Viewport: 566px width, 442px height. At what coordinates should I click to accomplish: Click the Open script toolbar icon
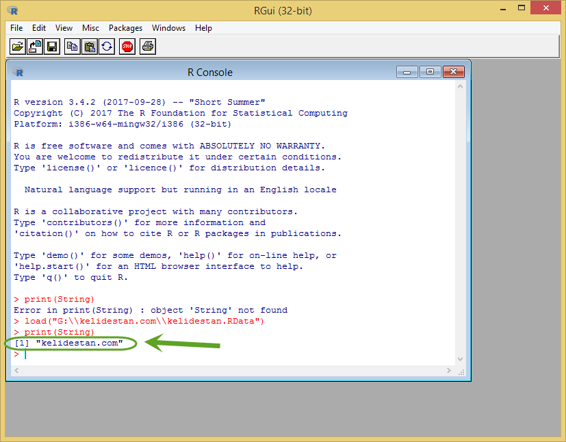pyautogui.click(x=17, y=47)
